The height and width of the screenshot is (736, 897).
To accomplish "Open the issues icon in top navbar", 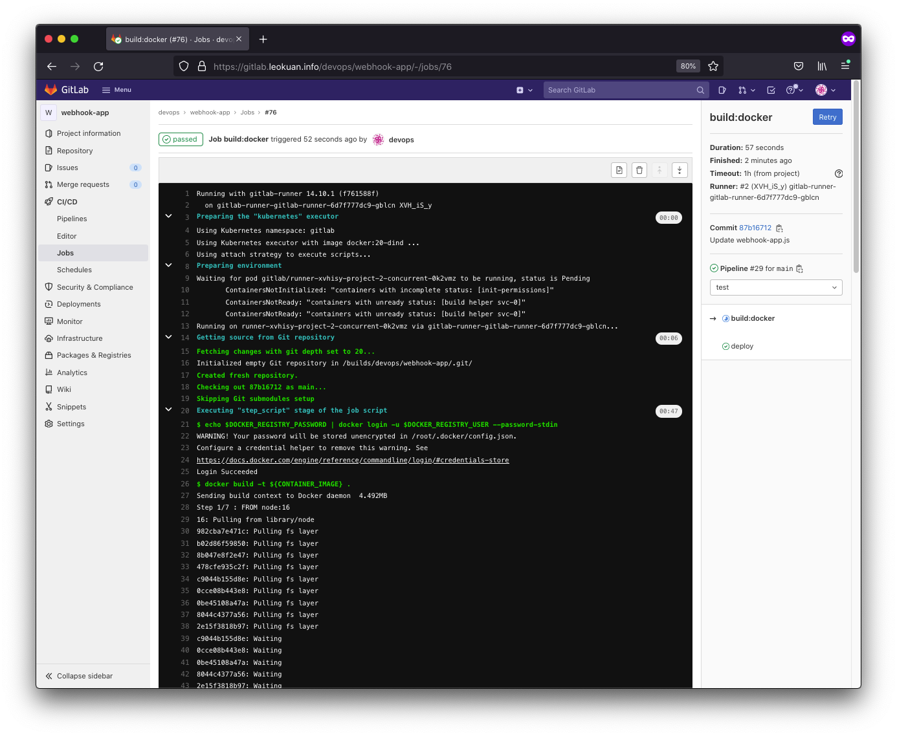I will 722,91.
